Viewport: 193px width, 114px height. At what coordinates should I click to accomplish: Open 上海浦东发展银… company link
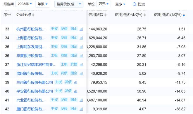(31, 47)
